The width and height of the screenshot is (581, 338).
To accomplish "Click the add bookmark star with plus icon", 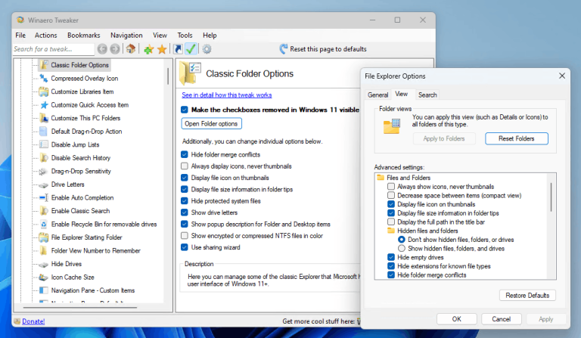I will [148, 49].
